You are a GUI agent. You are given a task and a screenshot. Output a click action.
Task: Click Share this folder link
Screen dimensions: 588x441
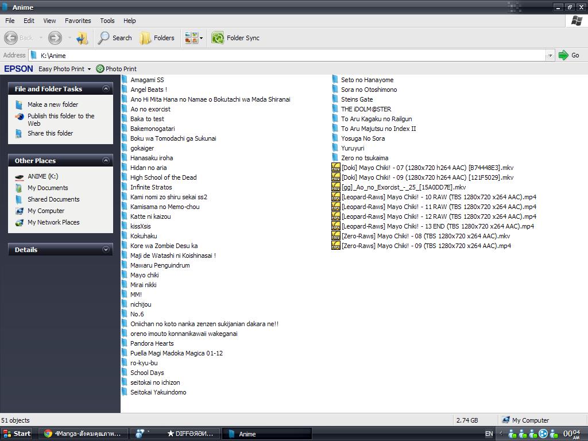[51, 133]
